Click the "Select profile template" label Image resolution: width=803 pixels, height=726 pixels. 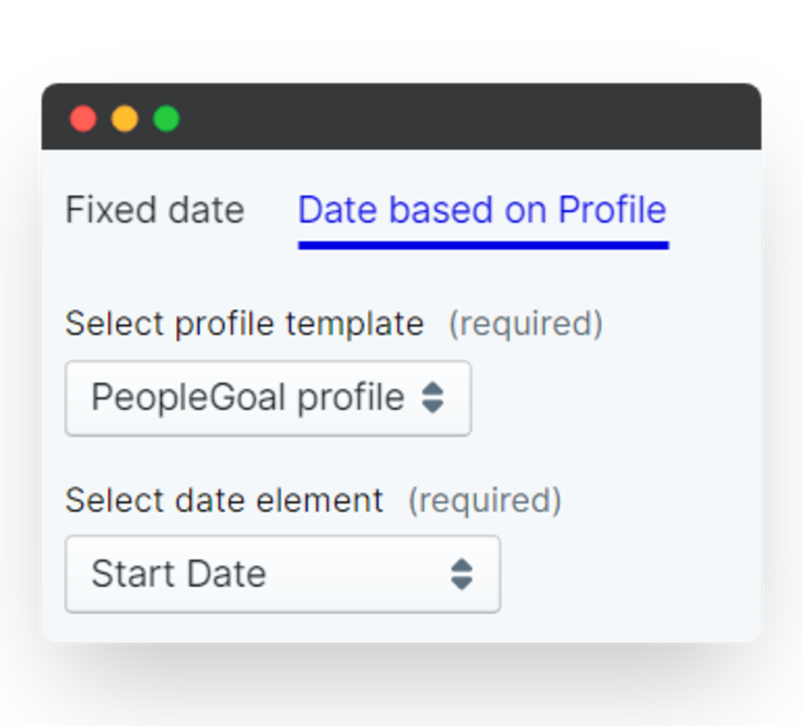click(244, 324)
